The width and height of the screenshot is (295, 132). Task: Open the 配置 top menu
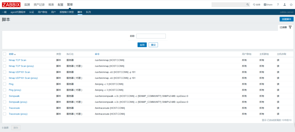[61, 5]
